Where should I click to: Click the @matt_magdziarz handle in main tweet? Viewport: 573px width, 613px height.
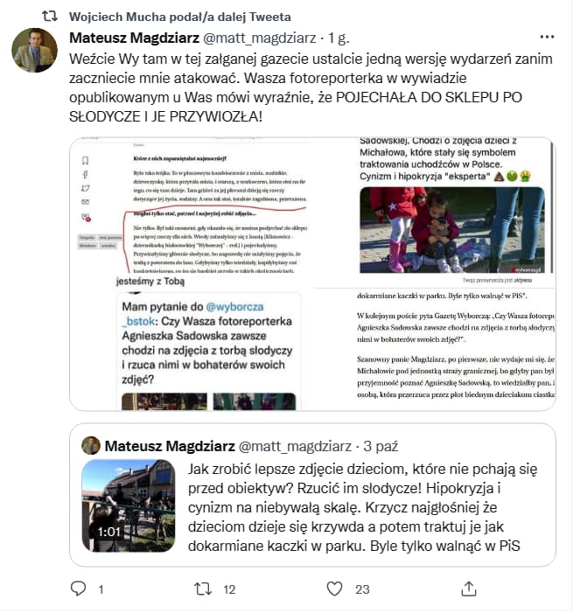coord(260,38)
